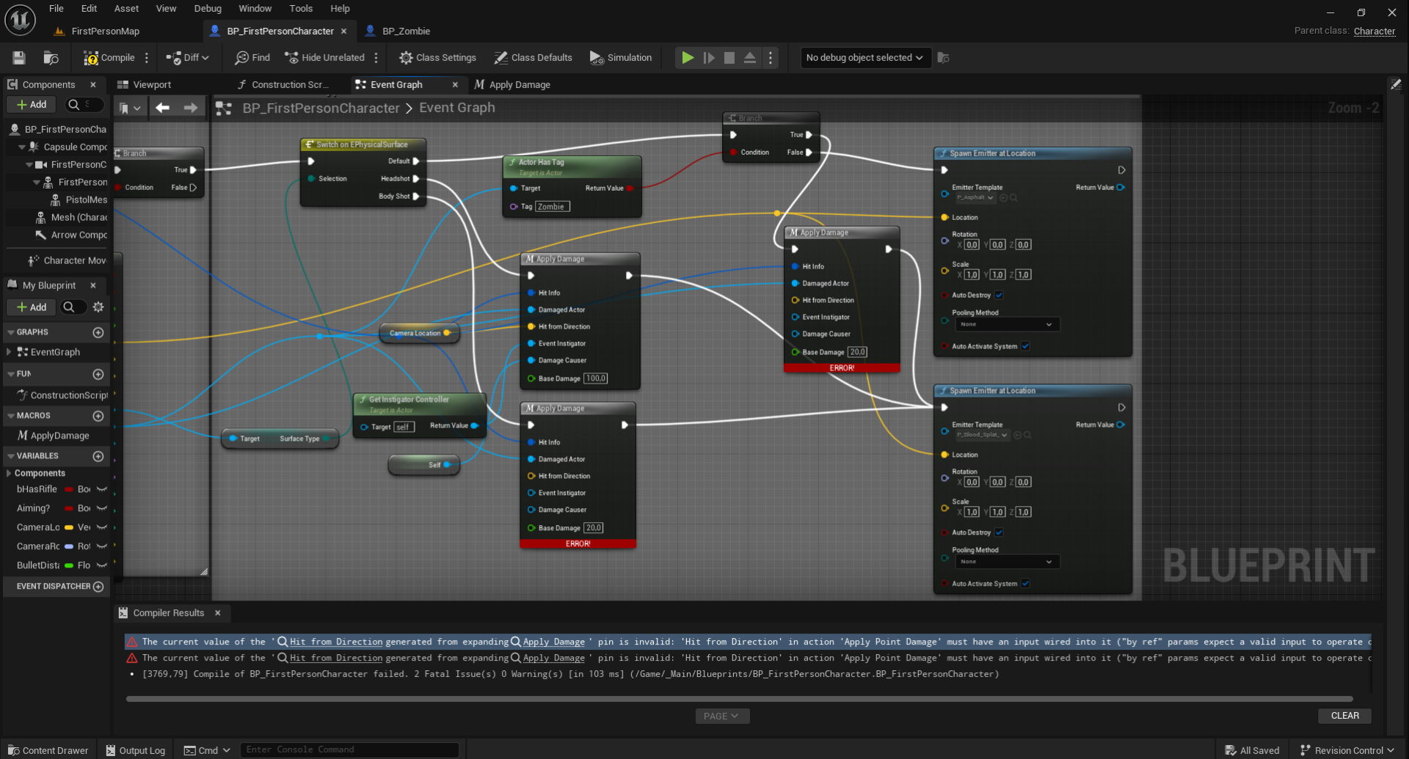The image size is (1409, 759).
Task: Expand the EventGraph tree item
Action: click(x=9, y=352)
